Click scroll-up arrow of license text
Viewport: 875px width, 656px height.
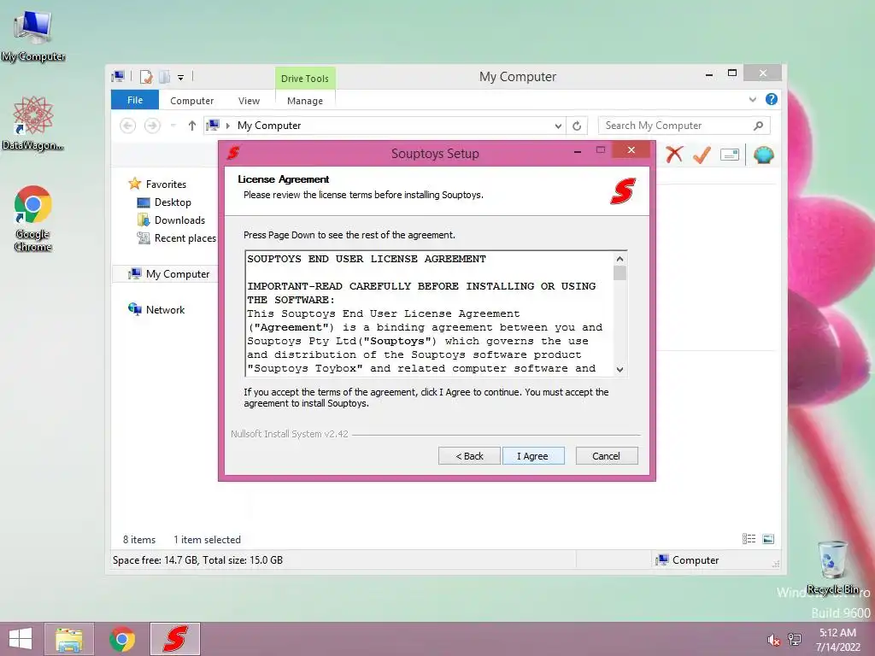[620, 259]
